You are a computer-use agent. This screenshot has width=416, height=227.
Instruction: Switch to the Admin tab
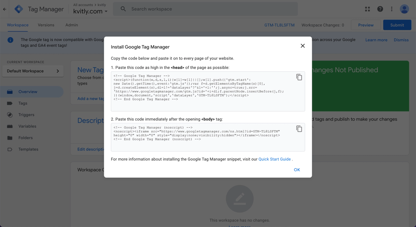pos(72,25)
